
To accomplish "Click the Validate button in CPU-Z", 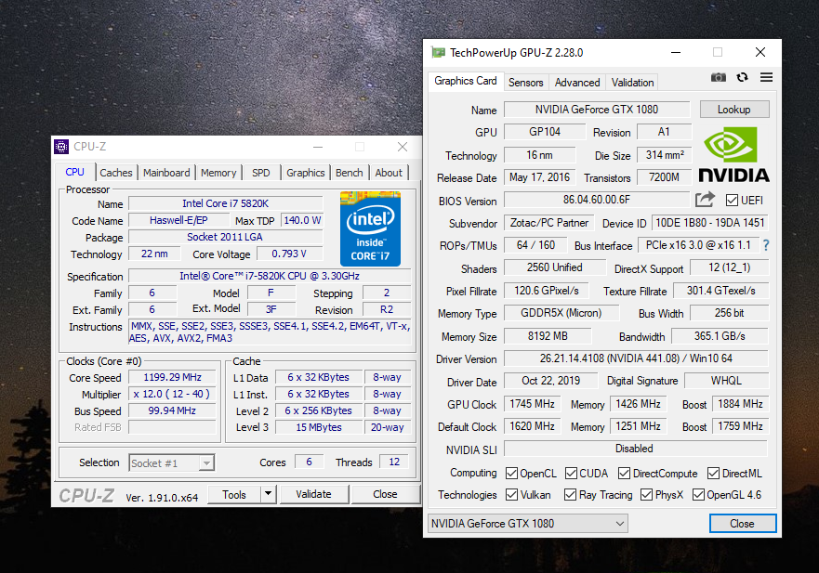I will [313, 494].
